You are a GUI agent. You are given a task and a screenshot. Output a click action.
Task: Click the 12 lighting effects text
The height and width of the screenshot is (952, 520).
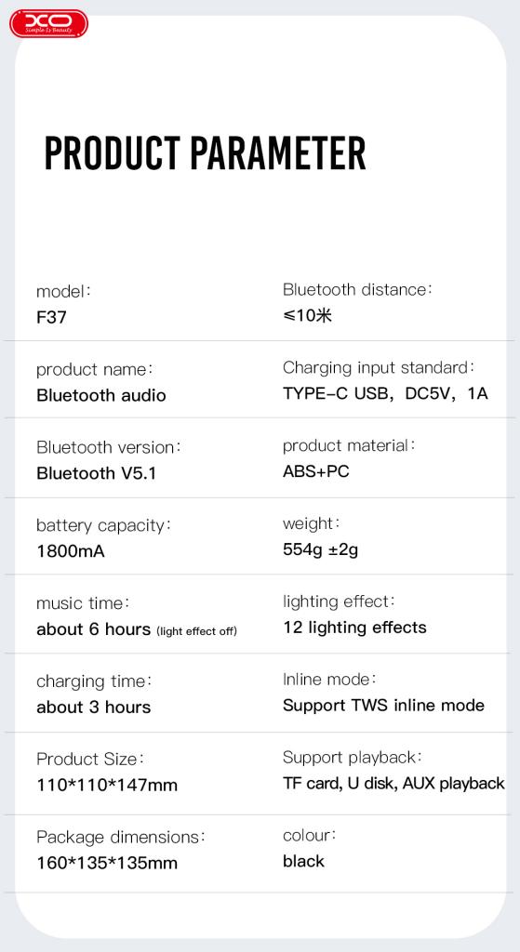click(x=354, y=628)
